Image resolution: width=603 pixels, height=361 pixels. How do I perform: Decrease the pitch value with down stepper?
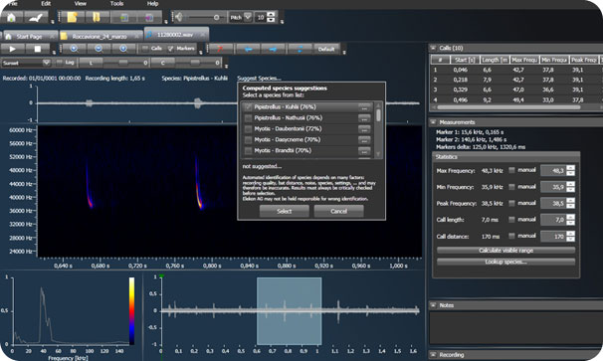coord(271,20)
